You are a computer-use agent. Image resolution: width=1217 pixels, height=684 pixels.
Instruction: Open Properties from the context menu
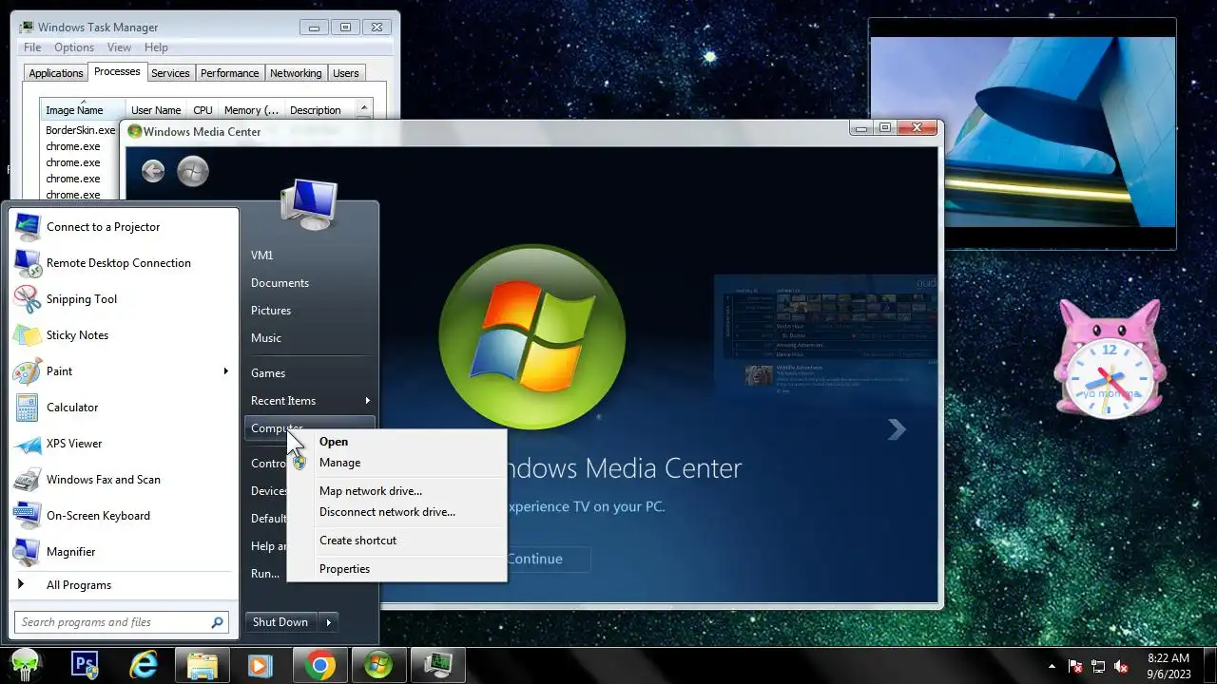(344, 569)
